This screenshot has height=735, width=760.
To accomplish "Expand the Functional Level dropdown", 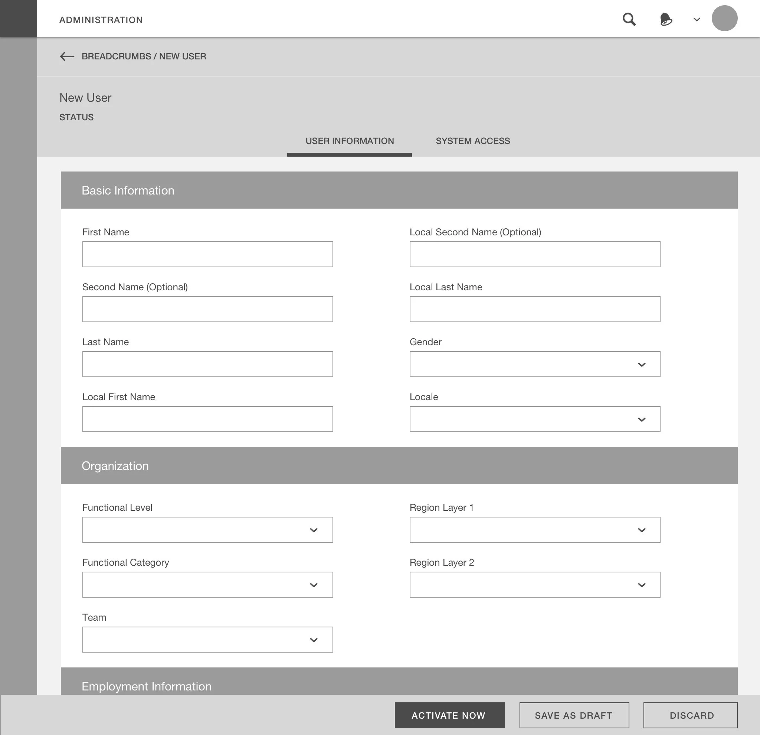I will 207,529.
